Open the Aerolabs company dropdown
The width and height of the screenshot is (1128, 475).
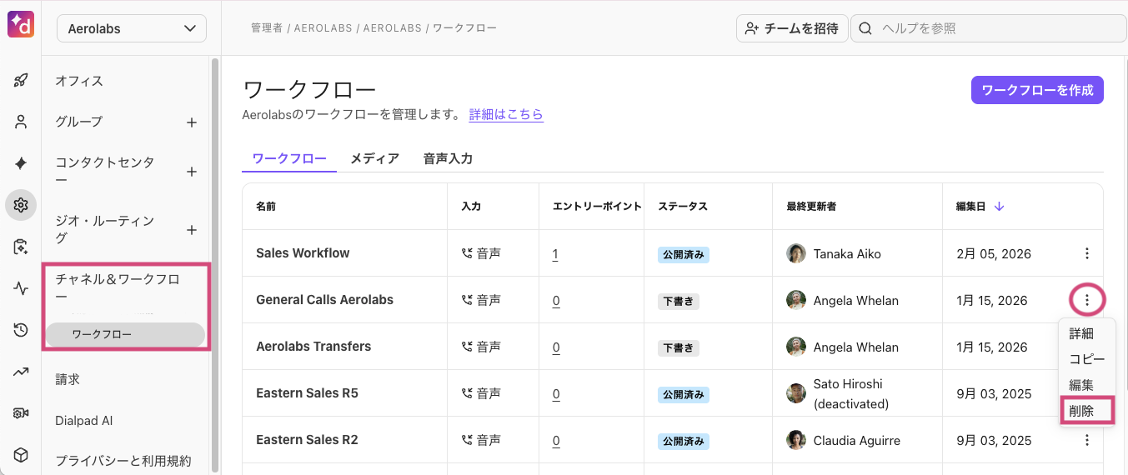coord(132,28)
